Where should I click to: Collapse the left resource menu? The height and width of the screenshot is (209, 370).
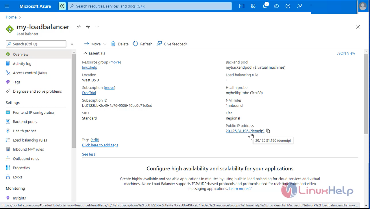pyautogui.click(x=72, y=44)
